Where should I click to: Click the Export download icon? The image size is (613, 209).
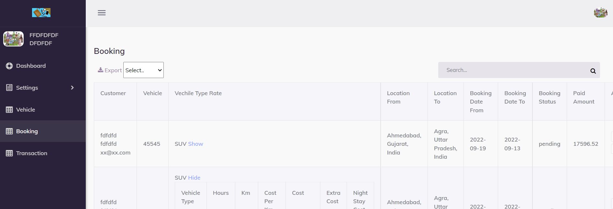101,70
